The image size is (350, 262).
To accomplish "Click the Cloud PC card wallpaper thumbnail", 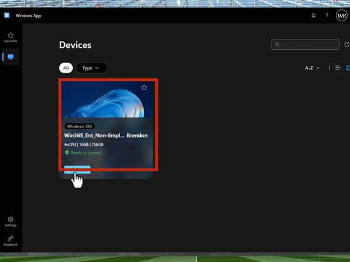I will pos(107,99).
